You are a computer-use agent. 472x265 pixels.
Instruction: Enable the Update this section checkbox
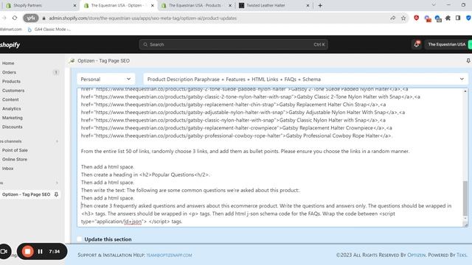click(79, 239)
